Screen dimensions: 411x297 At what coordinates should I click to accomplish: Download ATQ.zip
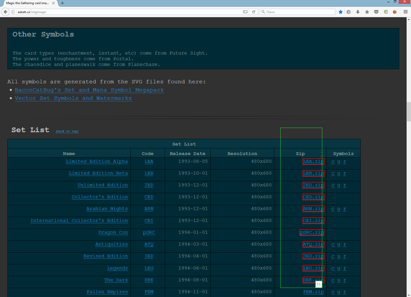point(313,244)
